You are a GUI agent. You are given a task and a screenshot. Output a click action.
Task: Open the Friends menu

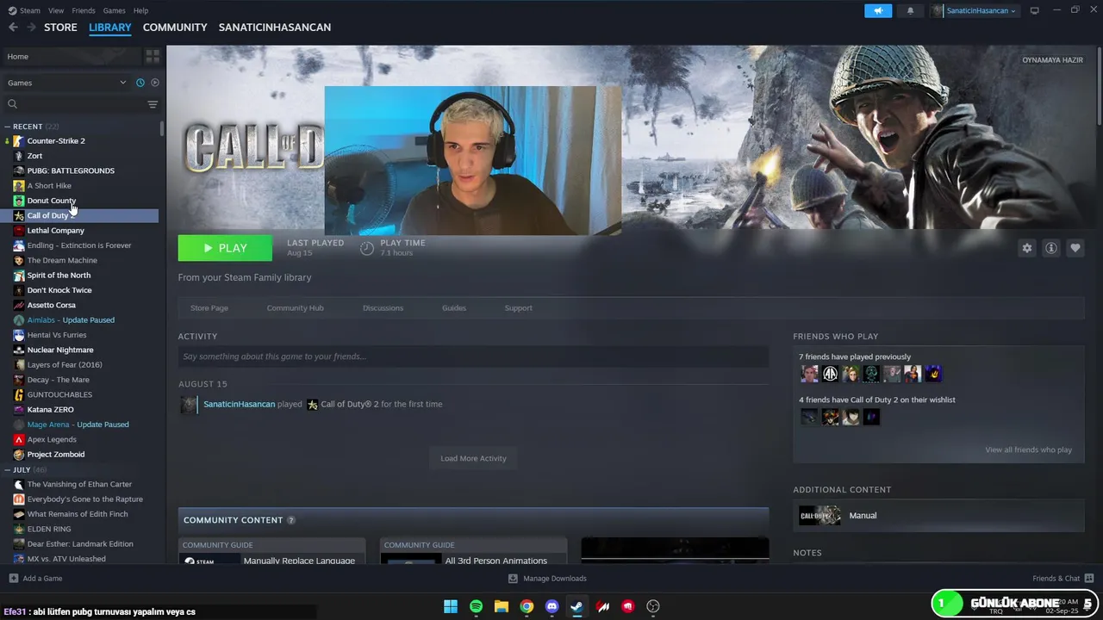tap(84, 10)
